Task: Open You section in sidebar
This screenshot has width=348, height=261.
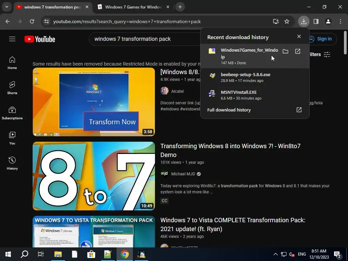Action: 12,138
